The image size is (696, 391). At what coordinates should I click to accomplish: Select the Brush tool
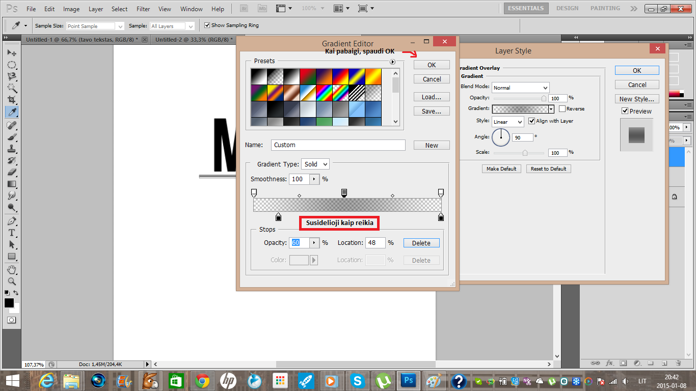[11, 137]
